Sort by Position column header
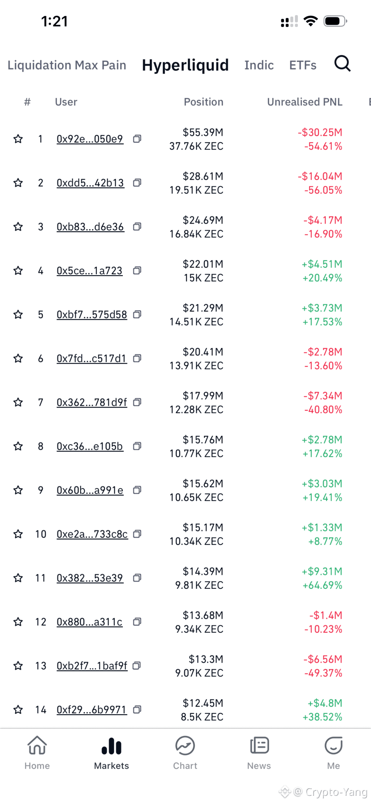This screenshot has height=803, width=371. click(203, 102)
